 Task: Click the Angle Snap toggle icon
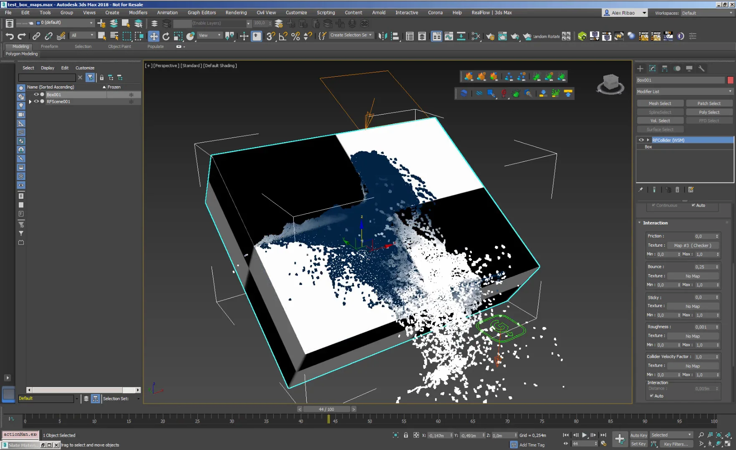point(283,36)
